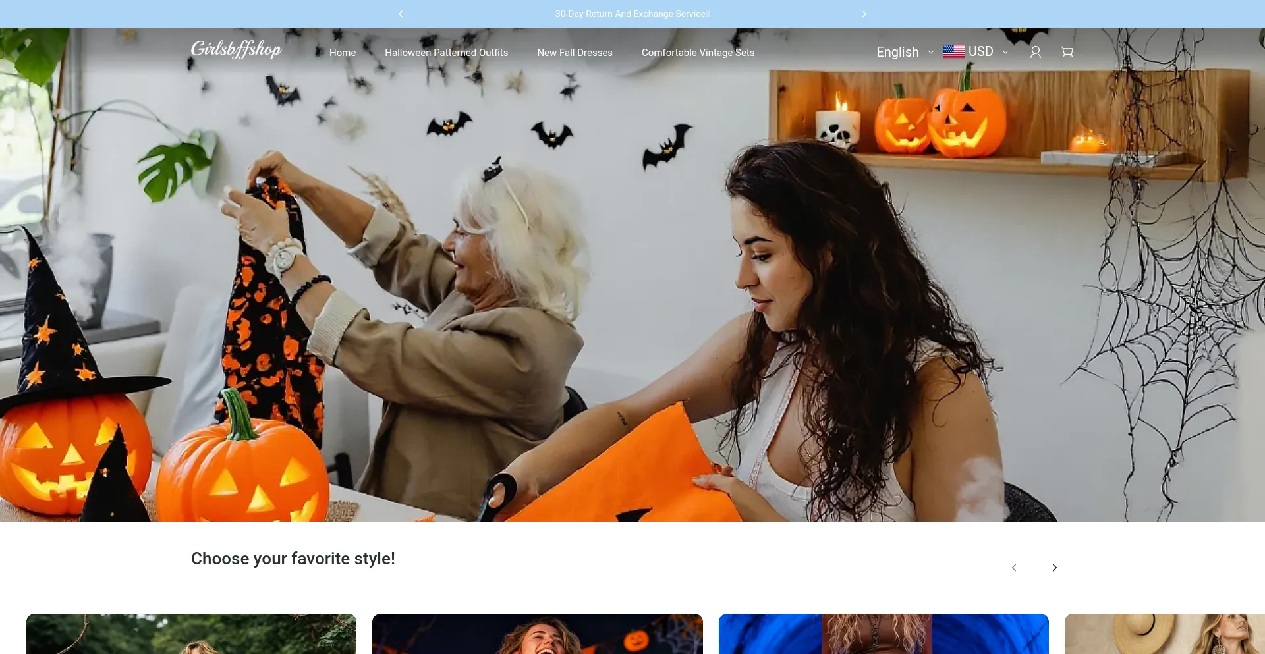
Task: Advance style carousel to next item
Action: [1054, 568]
